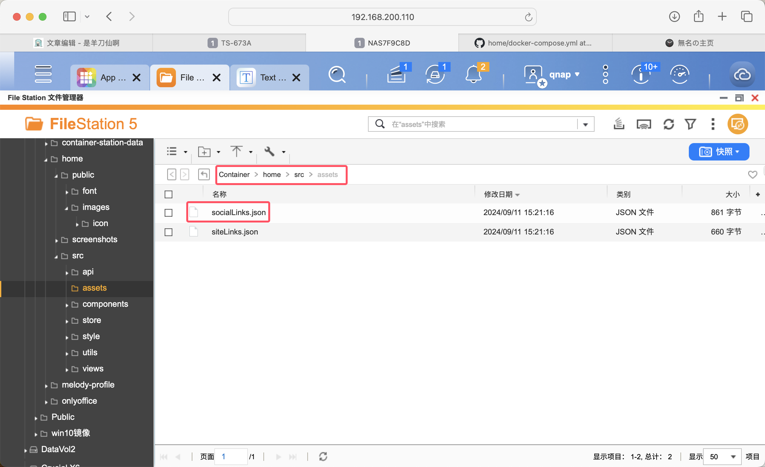Open the upload dropdown arrow

(251, 152)
